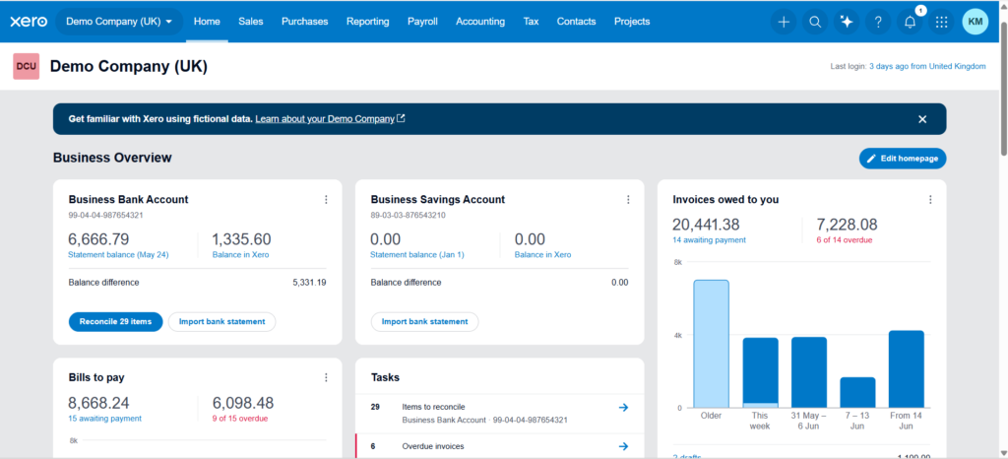The width and height of the screenshot is (1008, 459).
Task: Click the From 14 Jun chart bar
Action: coord(907,369)
